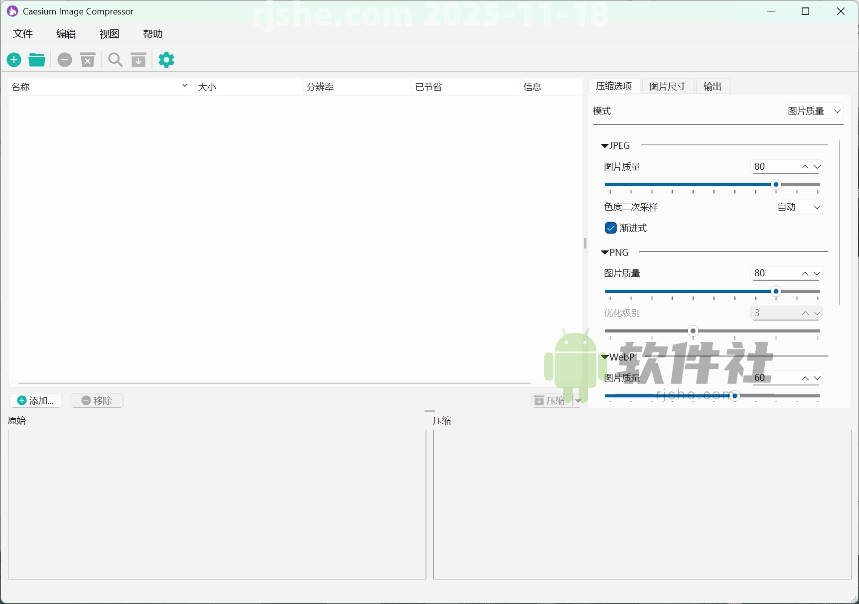This screenshot has height=604, width=859.
Task: Open the 模式 dropdown showing 图片质量
Action: click(x=815, y=111)
